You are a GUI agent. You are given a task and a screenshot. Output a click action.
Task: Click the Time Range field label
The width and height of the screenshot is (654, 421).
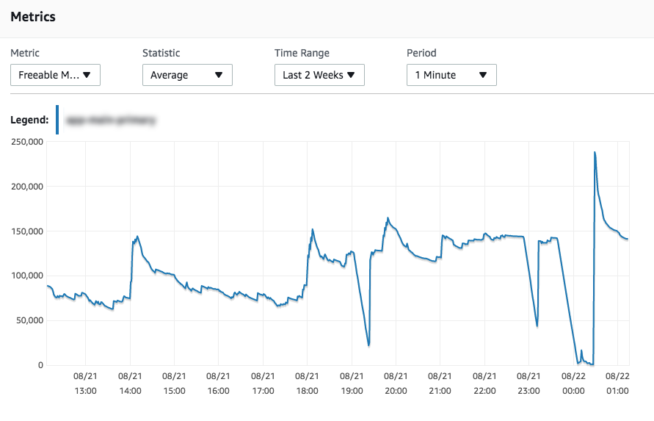click(302, 53)
